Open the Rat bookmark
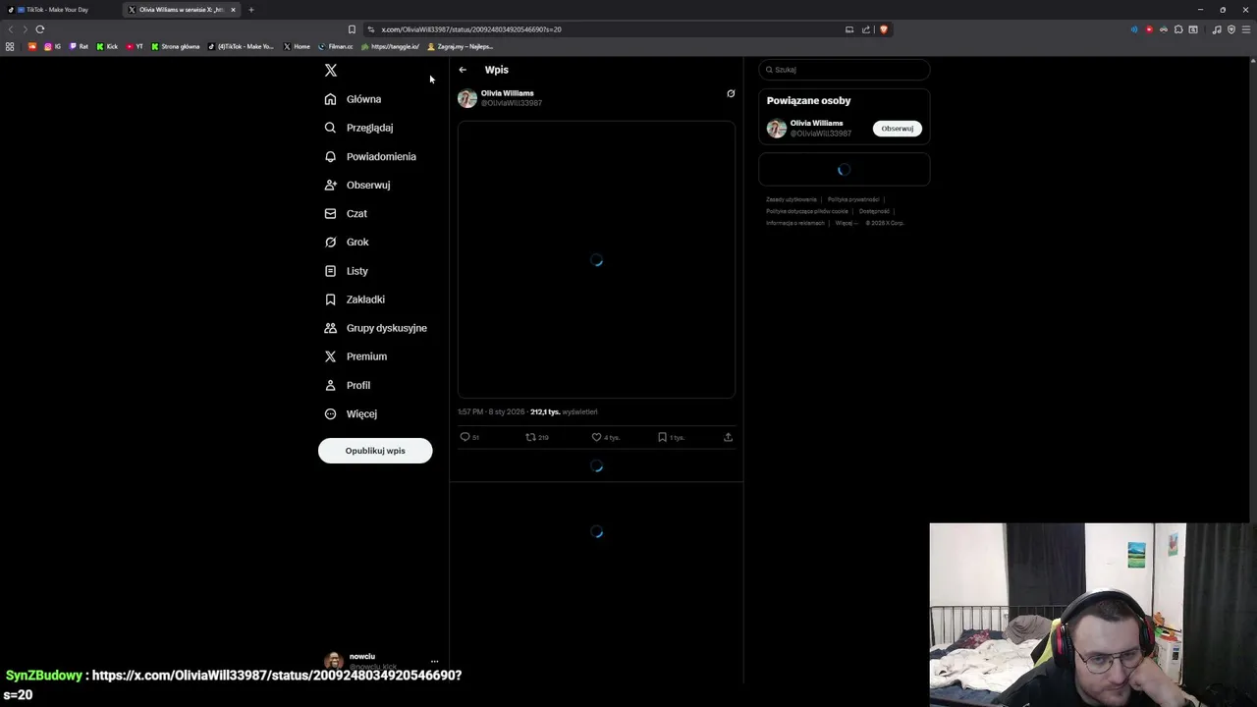The width and height of the screenshot is (1257, 707). 79,46
